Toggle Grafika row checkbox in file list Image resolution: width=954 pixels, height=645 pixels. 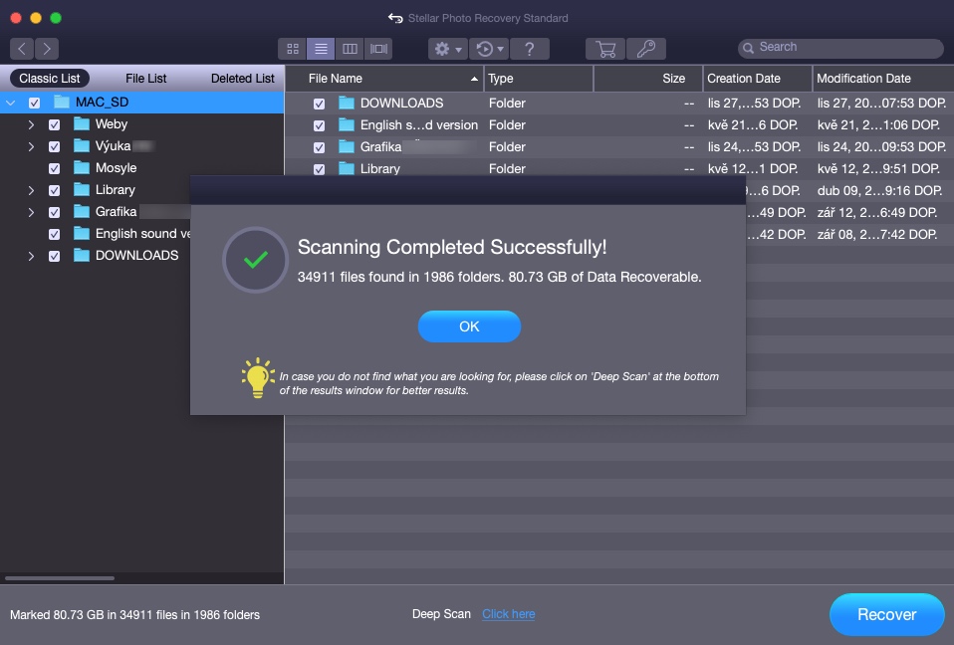coord(319,147)
